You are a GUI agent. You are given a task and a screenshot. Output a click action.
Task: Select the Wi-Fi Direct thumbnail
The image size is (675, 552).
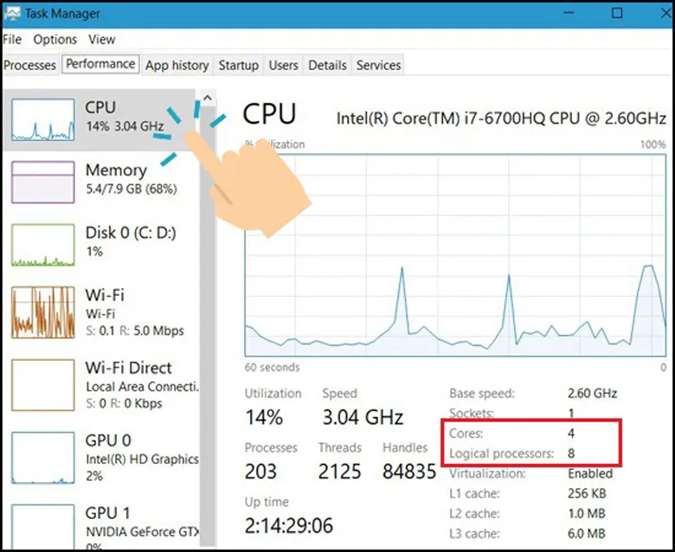click(43, 385)
